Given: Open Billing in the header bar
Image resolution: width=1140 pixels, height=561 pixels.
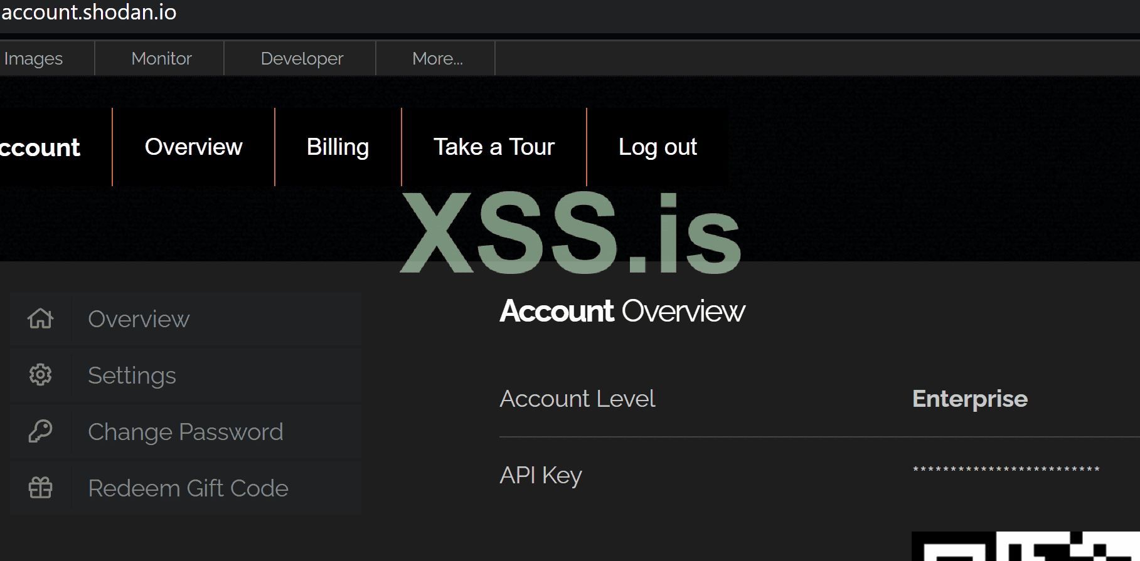Looking at the screenshot, I should 338,147.
